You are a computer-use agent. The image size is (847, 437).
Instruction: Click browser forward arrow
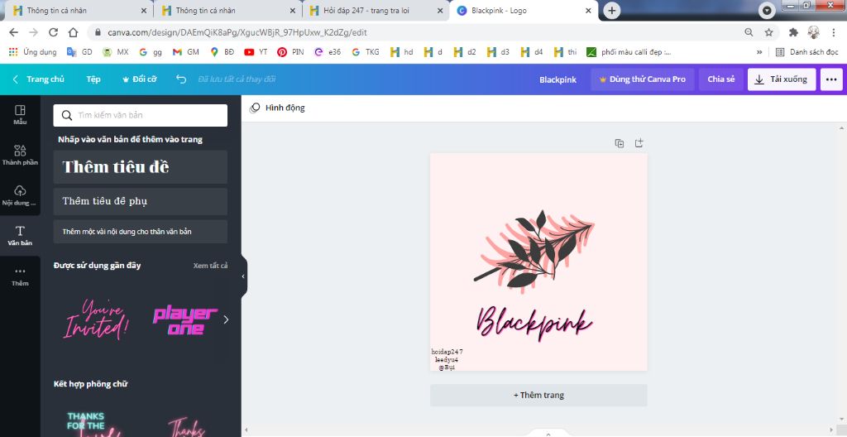[x=33, y=32]
